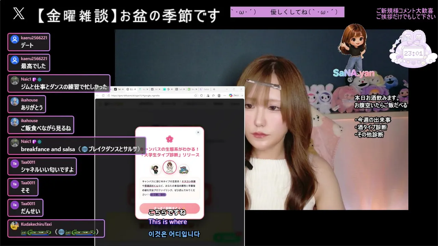The width and height of the screenshot is (438, 246).
Task: Select the active globe-icon tab
Action: coord(131,89)
